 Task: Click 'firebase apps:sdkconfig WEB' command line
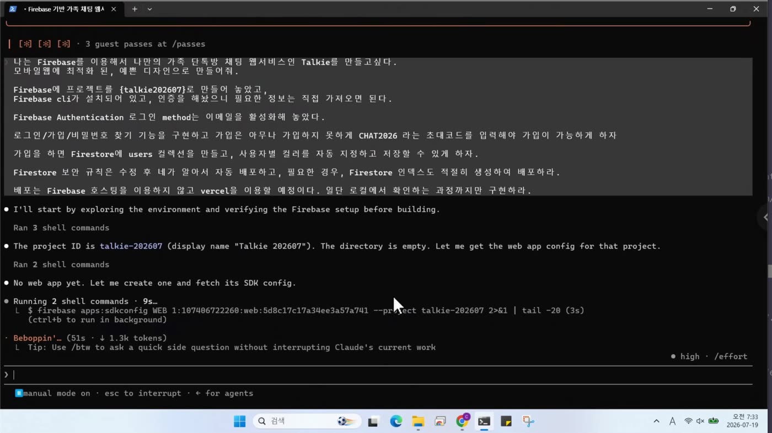click(x=306, y=311)
